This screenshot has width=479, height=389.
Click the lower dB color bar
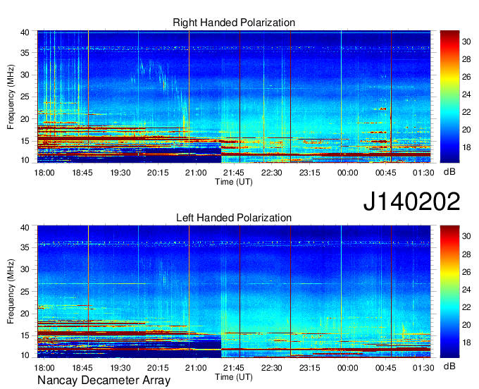pos(449,292)
